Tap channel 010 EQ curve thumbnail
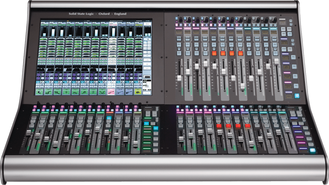 (120, 69)
